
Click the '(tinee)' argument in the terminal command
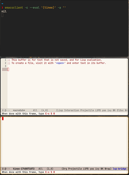tap(48, 8)
